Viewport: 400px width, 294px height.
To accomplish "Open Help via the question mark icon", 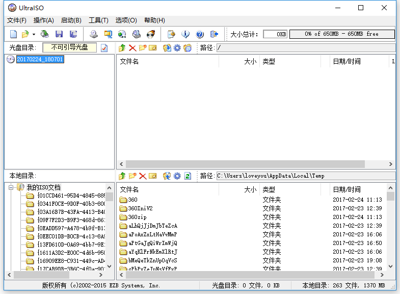I will [x=200, y=34].
